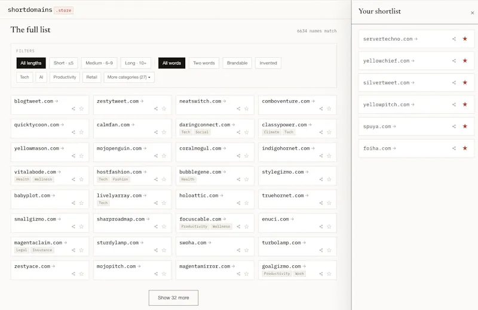Share mojopenguin.com card
The width and height of the screenshot is (478, 310).
156,156
